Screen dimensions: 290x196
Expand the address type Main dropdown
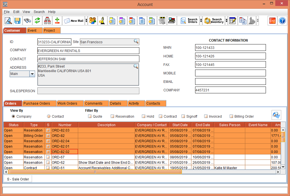pyautogui.click(x=32, y=74)
